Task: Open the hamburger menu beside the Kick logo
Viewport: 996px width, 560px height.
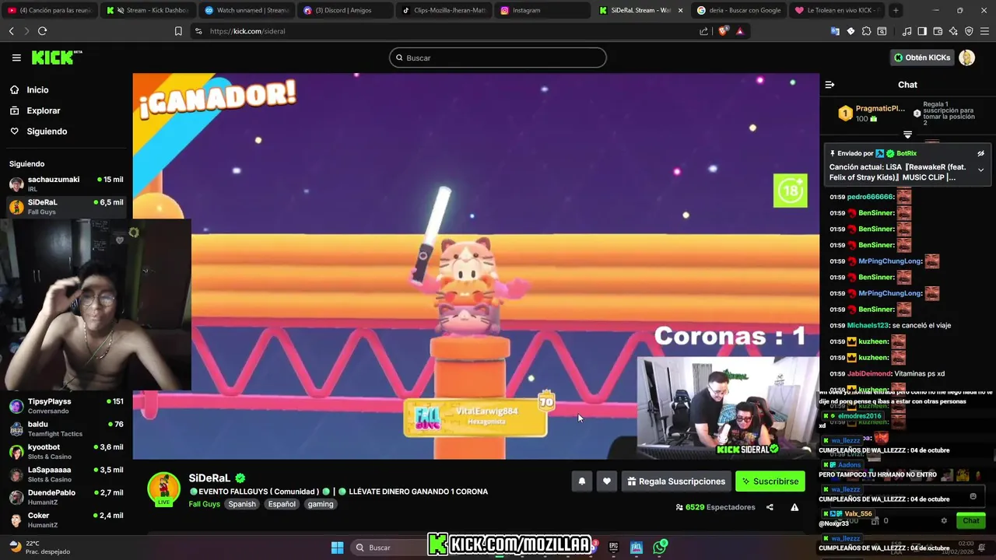Action: tap(16, 58)
